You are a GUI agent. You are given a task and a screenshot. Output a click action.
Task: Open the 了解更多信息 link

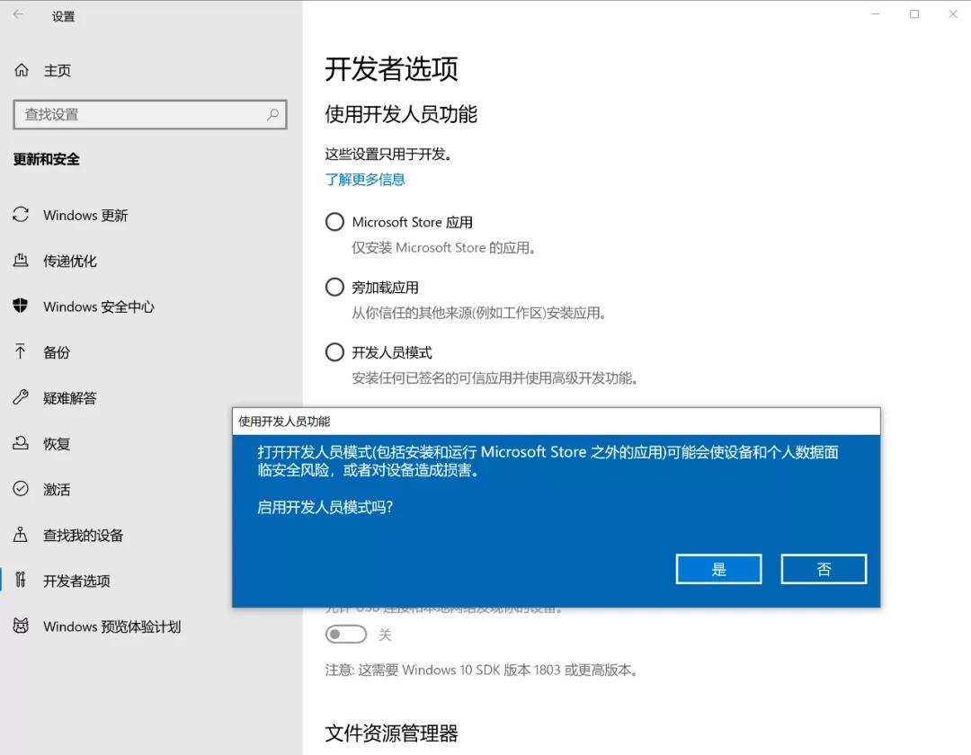click(x=364, y=180)
